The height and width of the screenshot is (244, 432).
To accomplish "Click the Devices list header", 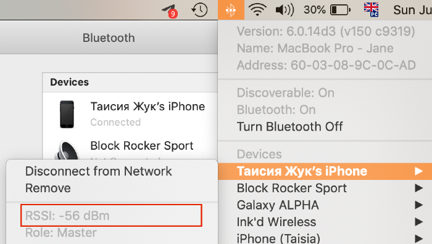I will (130, 82).
